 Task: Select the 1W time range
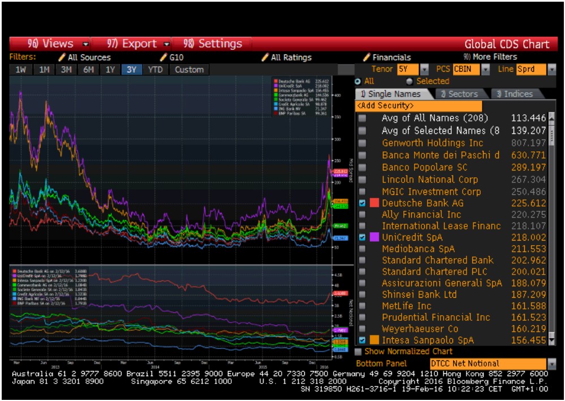pos(21,69)
